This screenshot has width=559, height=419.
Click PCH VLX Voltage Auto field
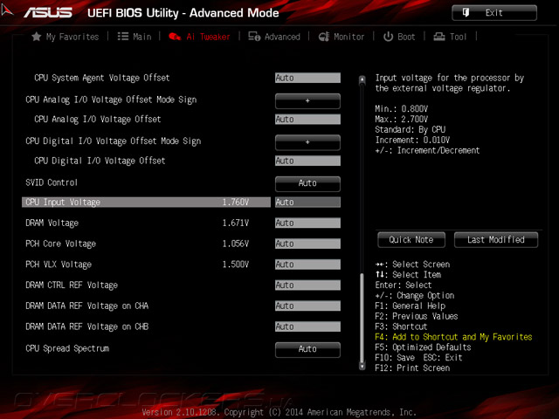307,264
